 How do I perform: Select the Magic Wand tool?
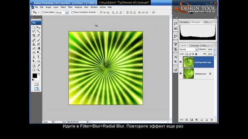[38, 31]
